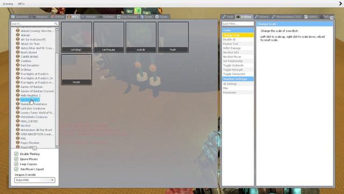Screen dimensions: 344x194
Task: Collapse the Tools category header
Action: [x=238, y=30]
